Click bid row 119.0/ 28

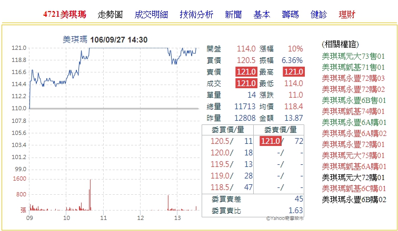pyautogui.click(x=232, y=175)
